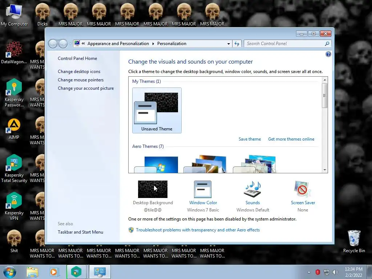Viewport: 372px width, 279px height.
Task: Click the Sounds label link
Action: click(x=252, y=203)
